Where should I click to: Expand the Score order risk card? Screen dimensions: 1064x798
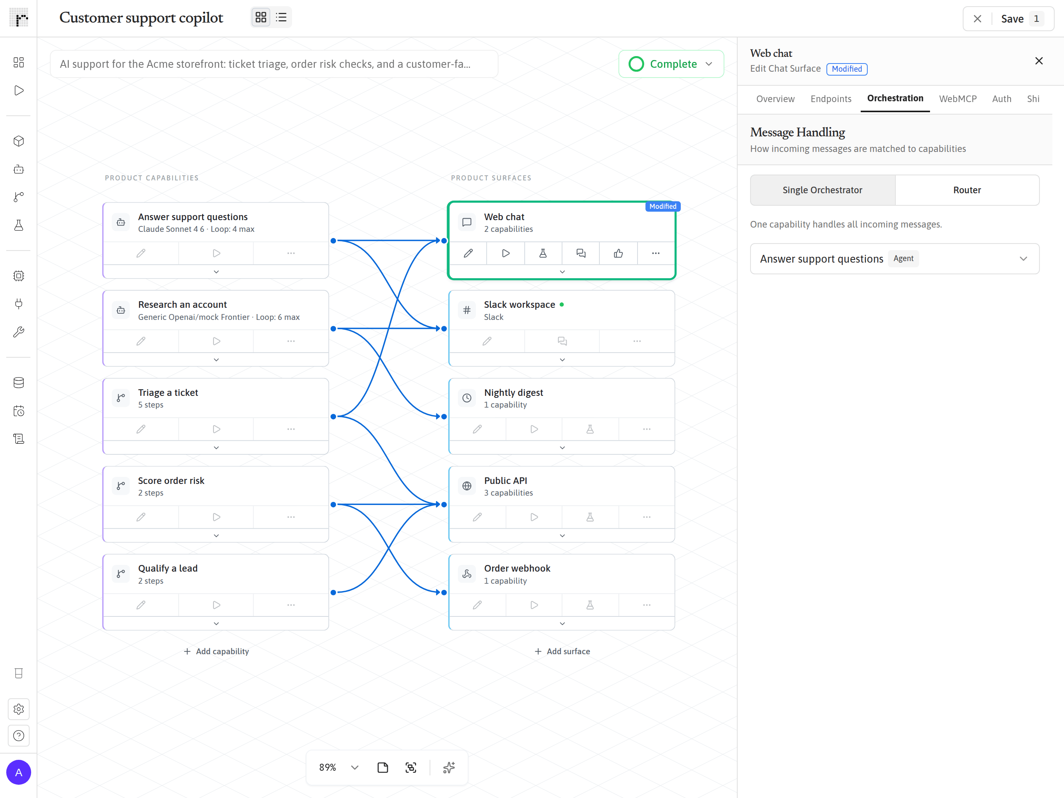pyautogui.click(x=216, y=536)
